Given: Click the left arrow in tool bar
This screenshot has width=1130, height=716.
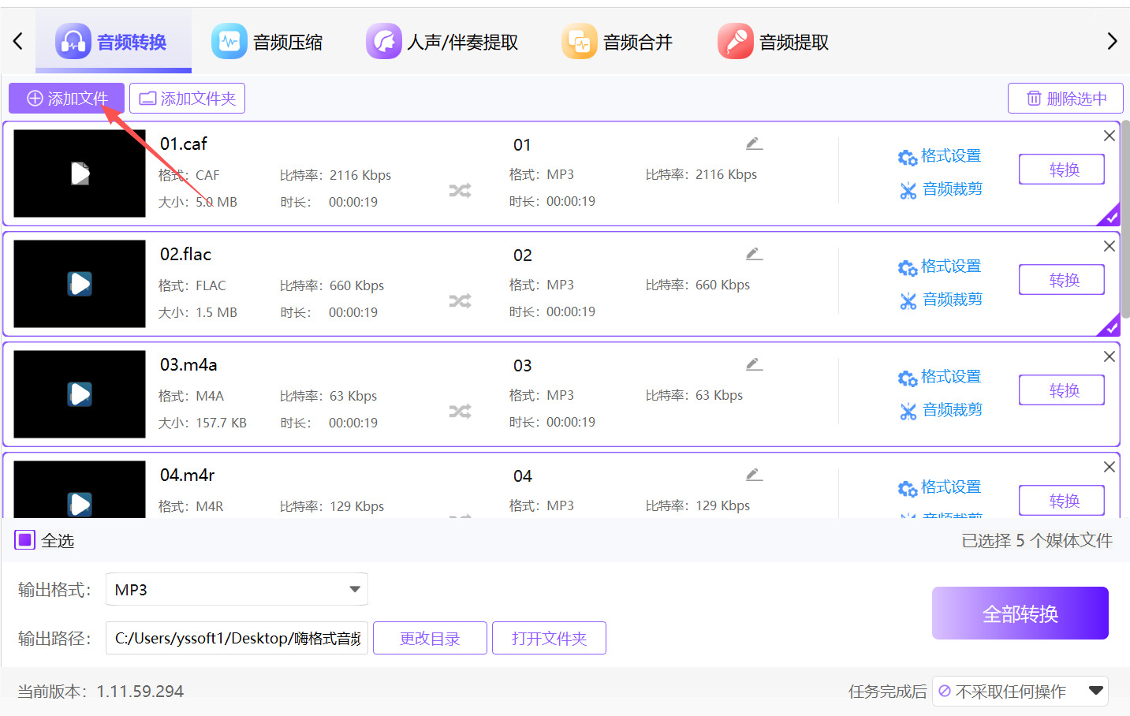Looking at the screenshot, I should point(18,41).
